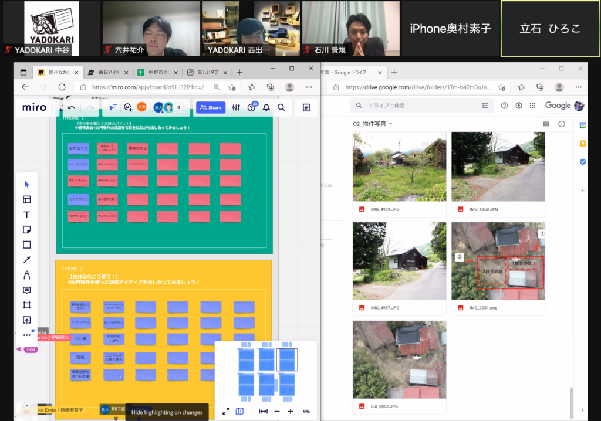Select the Miro cursor select tool
Viewport: 601px width, 421px height.
click(27, 185)
